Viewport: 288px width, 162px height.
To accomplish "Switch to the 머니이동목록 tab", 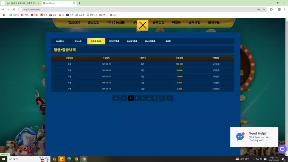I will 150,41.
